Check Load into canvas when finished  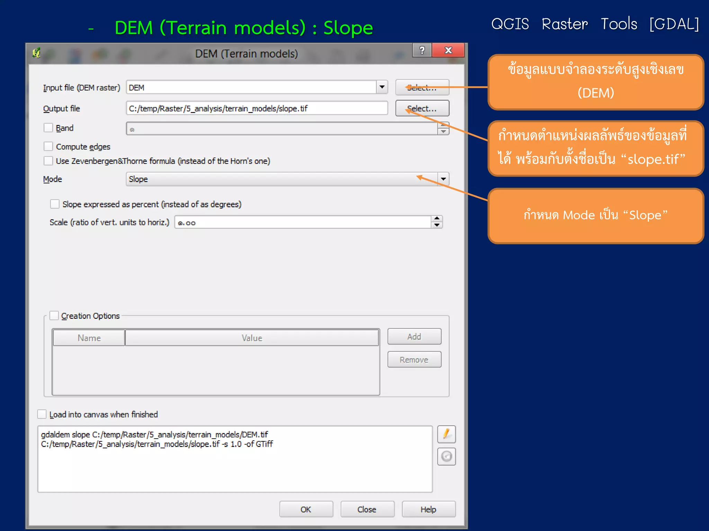click(x=42, y=414)
